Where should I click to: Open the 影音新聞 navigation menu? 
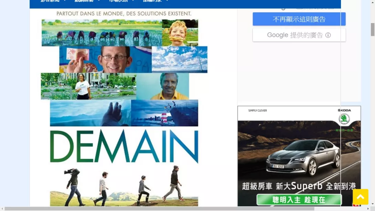53,1
